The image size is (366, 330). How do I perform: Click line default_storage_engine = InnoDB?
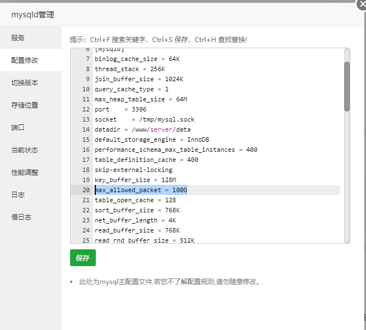point(152,140)
